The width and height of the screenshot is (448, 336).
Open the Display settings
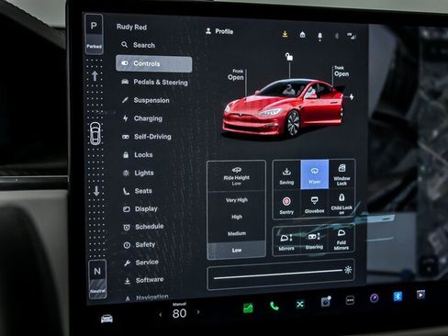(140, 208)
